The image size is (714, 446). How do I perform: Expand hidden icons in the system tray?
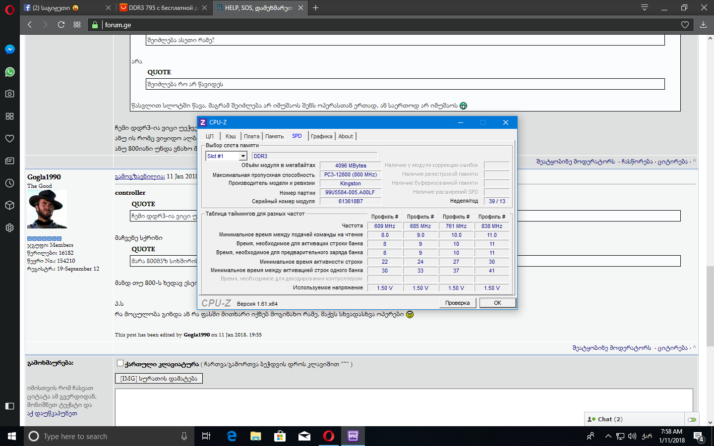click(x=607, y=437)
